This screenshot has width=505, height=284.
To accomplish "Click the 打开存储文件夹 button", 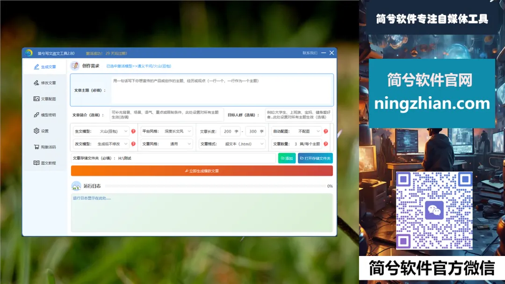I will 315,158.
